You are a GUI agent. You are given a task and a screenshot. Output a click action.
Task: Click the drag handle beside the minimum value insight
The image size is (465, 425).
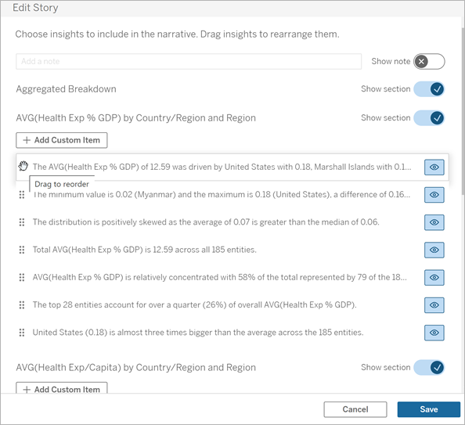(22, 195)
